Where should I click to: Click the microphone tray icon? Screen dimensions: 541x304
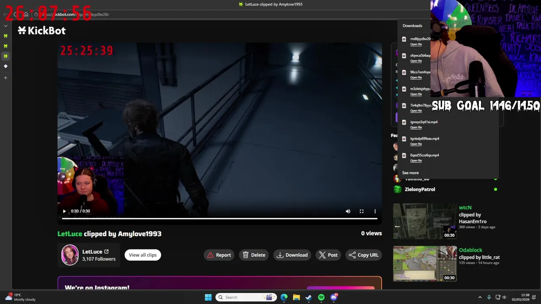(489, 297)
